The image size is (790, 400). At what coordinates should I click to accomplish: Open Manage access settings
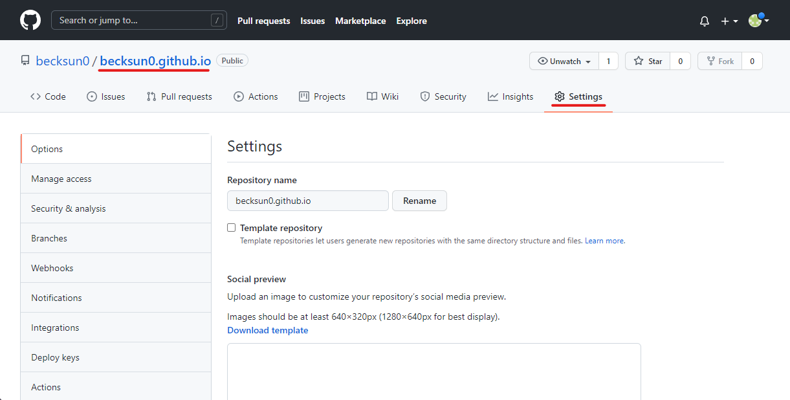116,179
